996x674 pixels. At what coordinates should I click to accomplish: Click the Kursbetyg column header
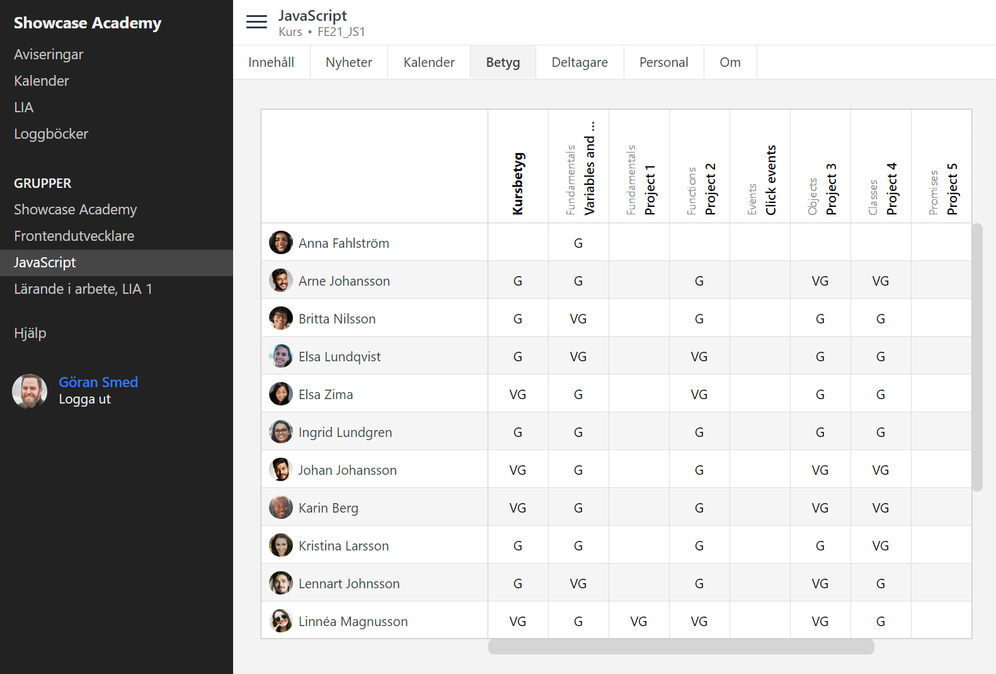(x=518, y=183)
